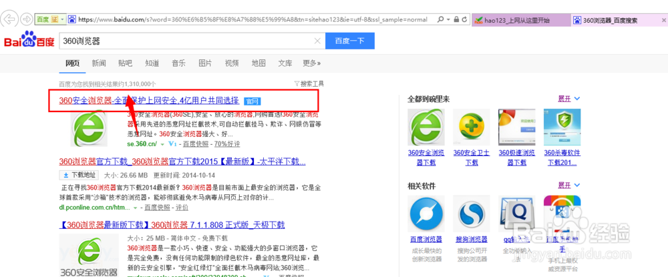Image resolution: width=668 pixels, height=277 pixels.
Task: Expand dropdown arrow beside se.360.cn/
Action: coord(162,144)
